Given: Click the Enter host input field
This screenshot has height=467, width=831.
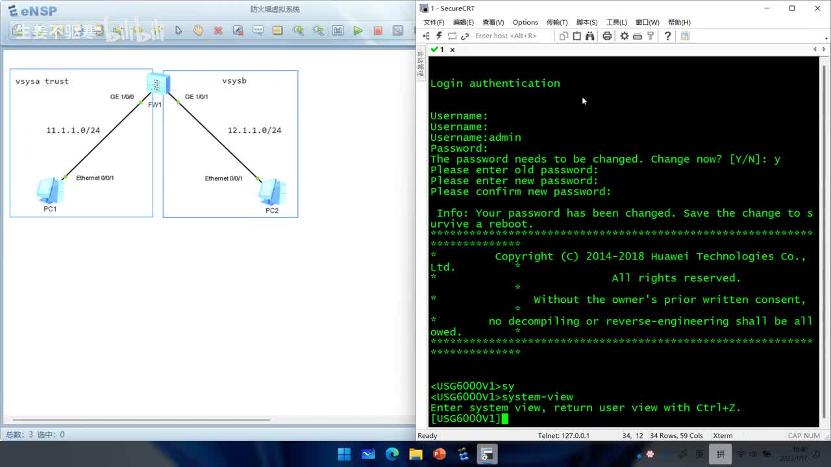Looking at the screenshot, I should pos(512,36).
